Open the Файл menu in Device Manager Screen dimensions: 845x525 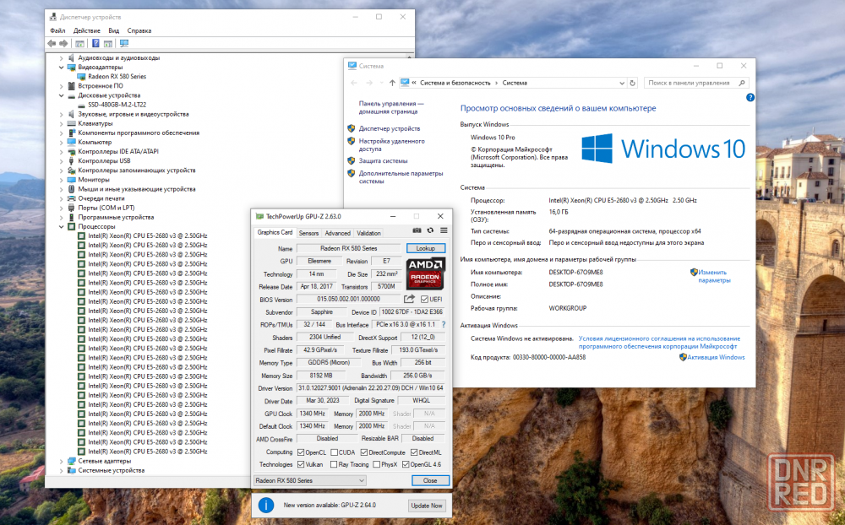pyautogui.click(x=57, y=30)
